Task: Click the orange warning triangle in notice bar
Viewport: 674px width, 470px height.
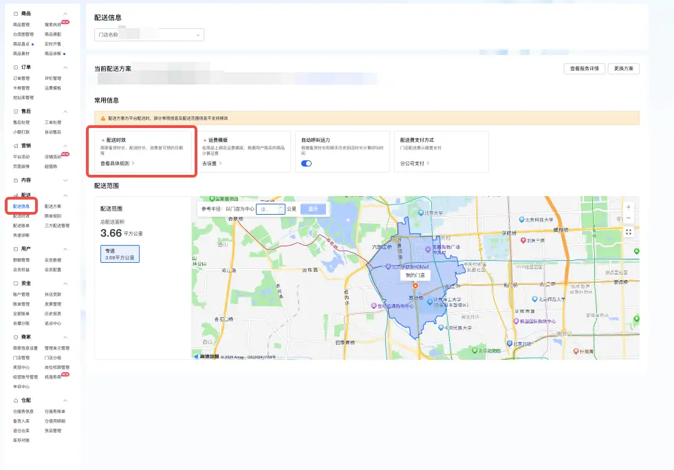Action: [103, 118]
